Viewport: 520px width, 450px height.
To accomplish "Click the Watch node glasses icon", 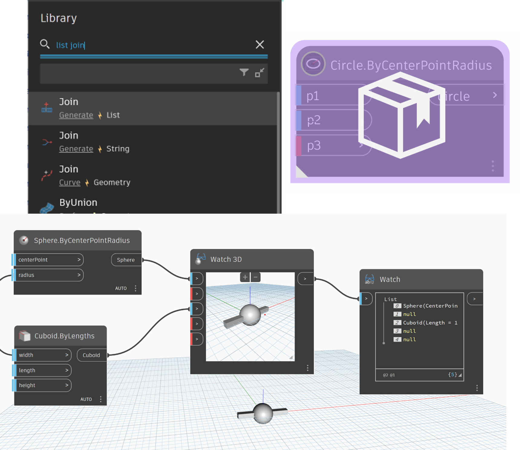I will coord(369,279).
